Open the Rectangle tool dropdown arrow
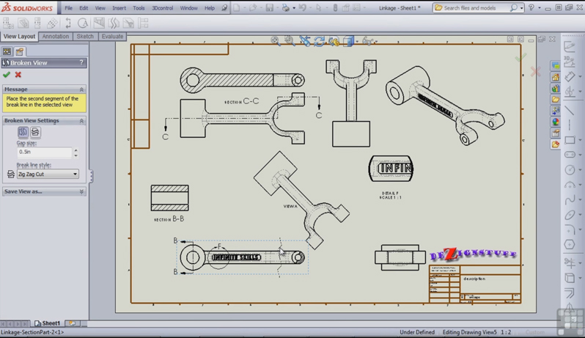 point(580,140)
